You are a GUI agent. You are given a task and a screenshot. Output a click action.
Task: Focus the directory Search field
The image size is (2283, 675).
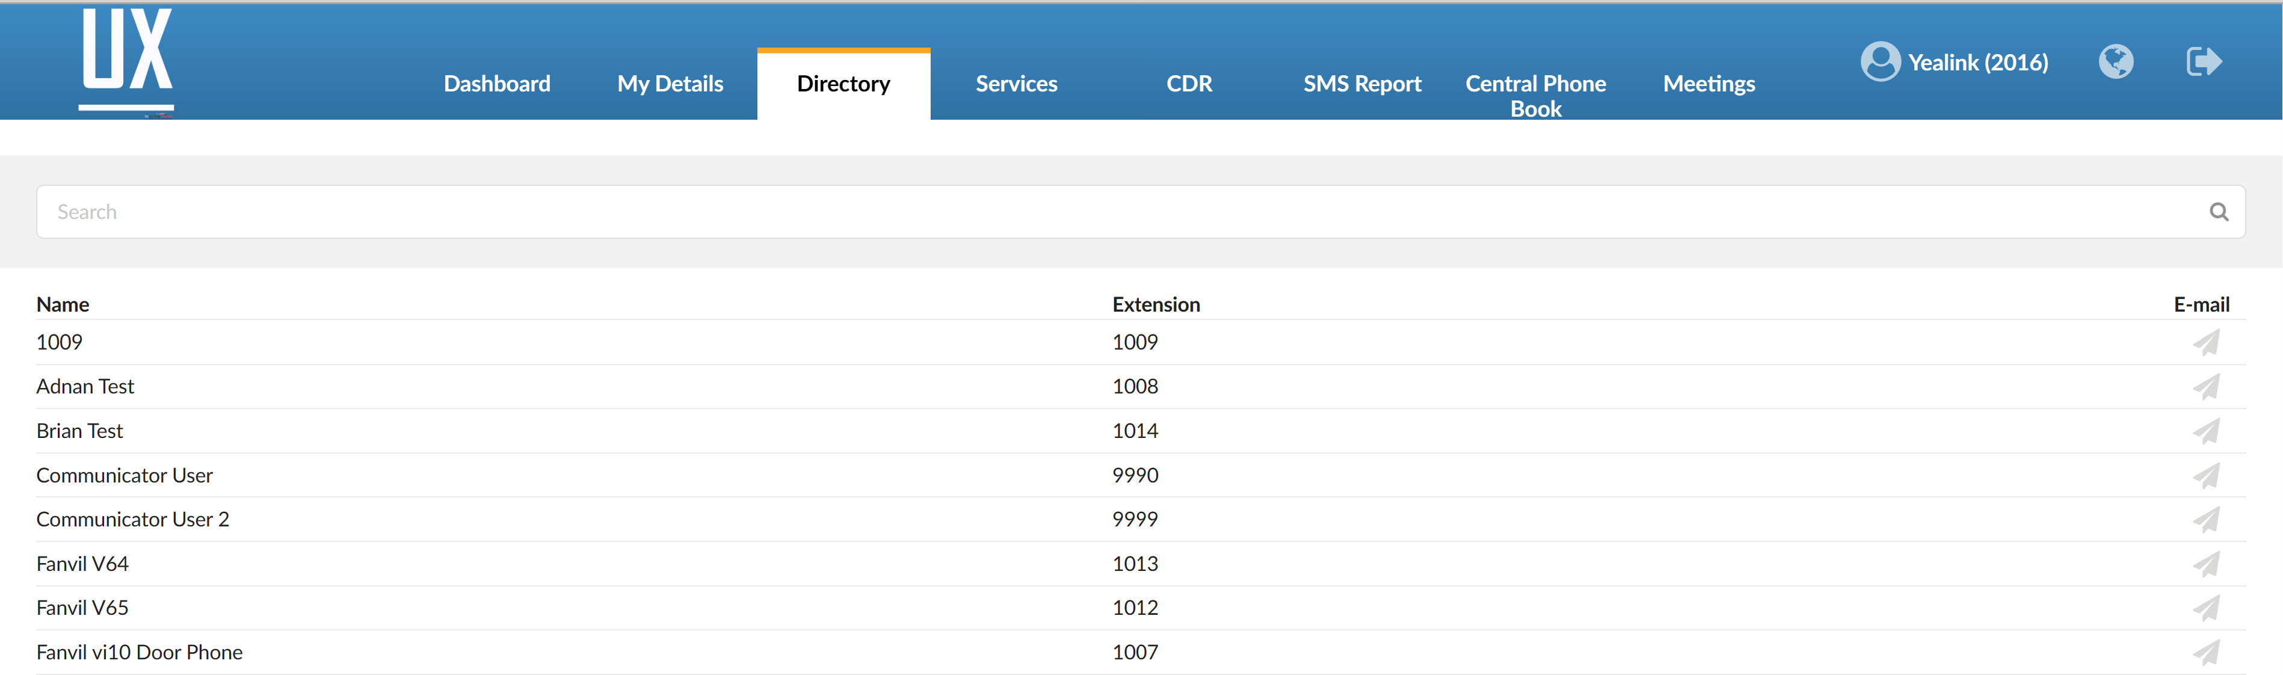click(x=1141, y=212)
